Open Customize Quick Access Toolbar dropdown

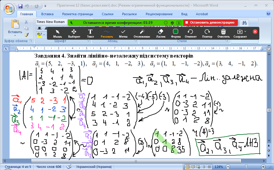tap(45, 6)
